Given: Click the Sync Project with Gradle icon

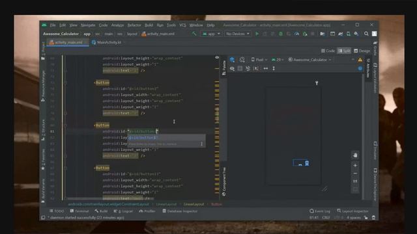Looking at the screenshot, I should 340,34.
